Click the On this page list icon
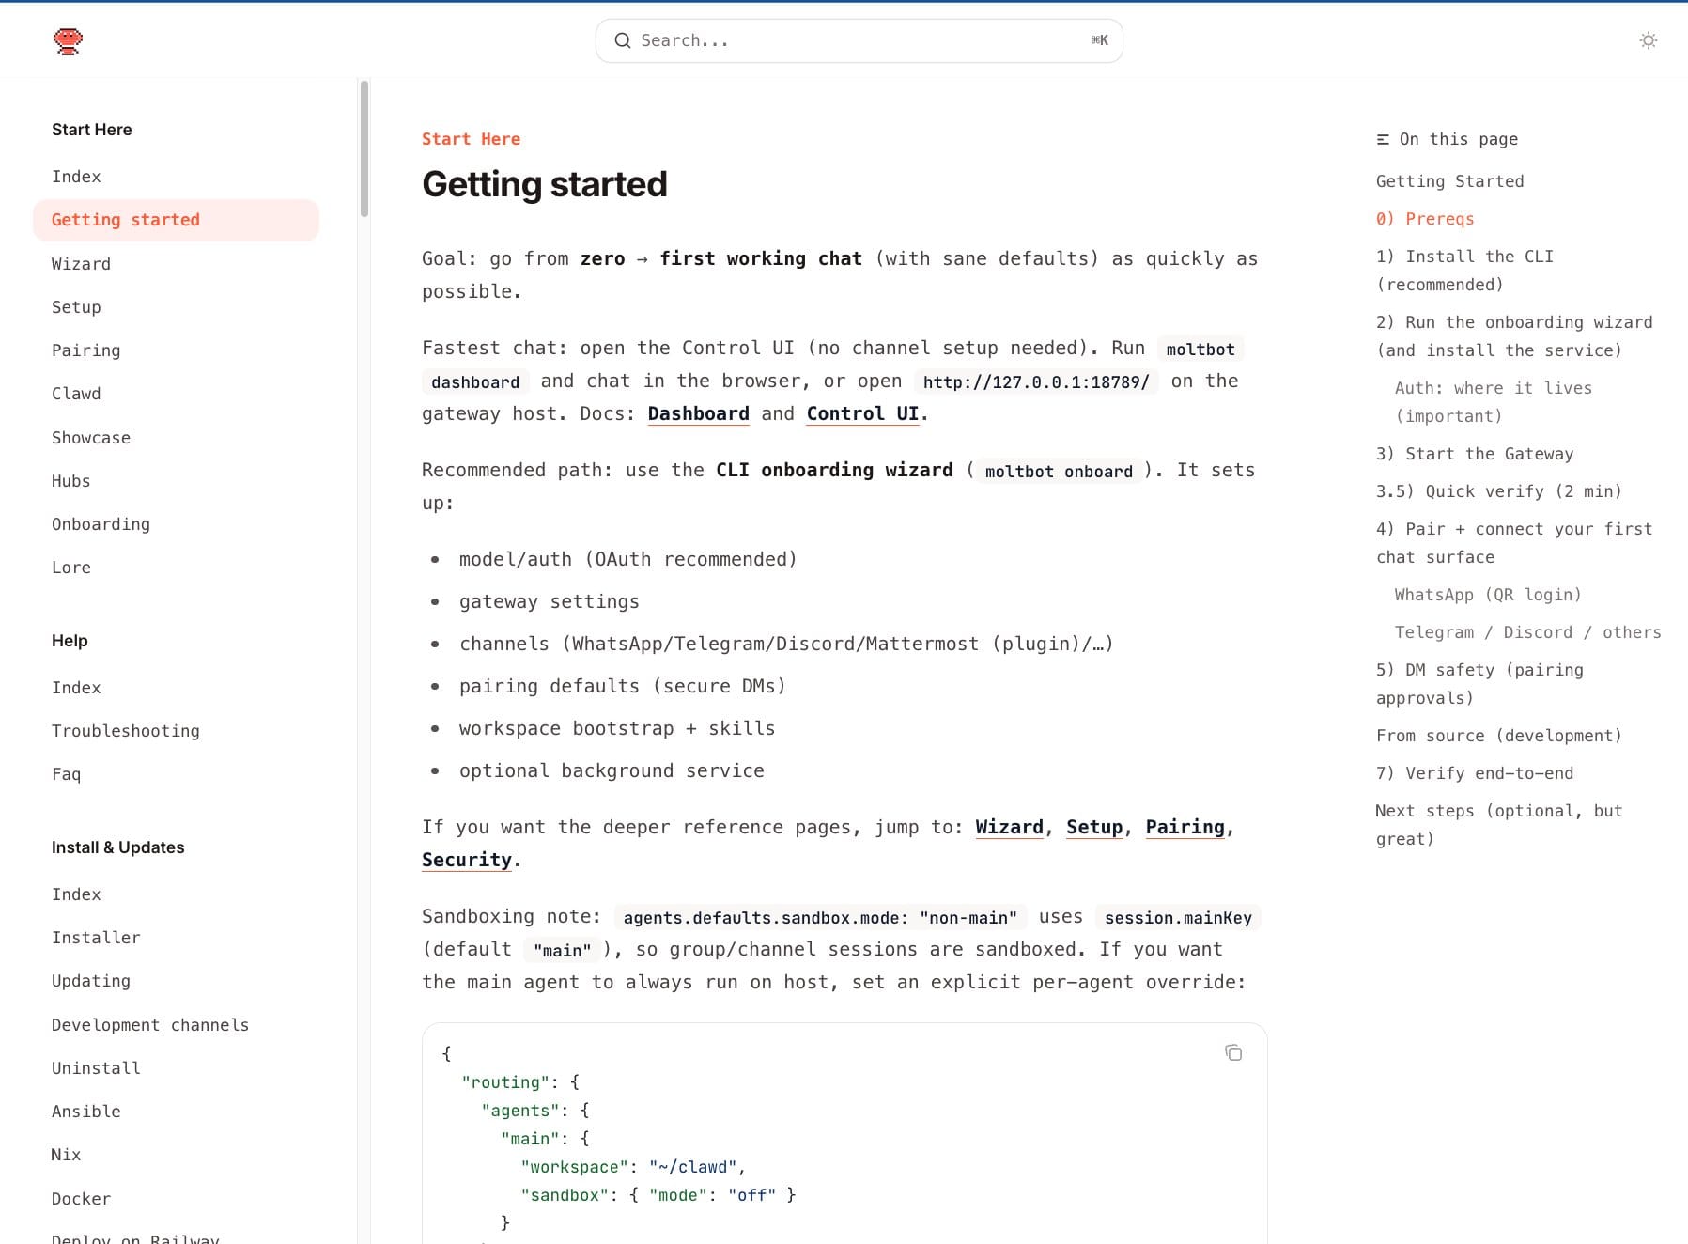 pyautogui.click(x=1383, y=140)
